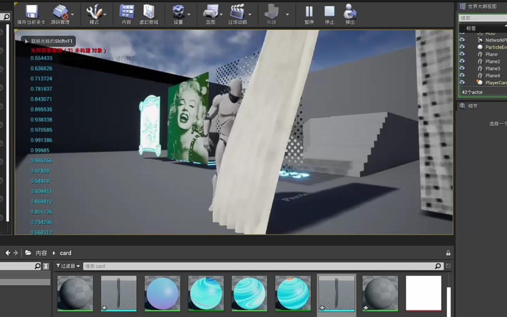Click the Settings (设置) gear icon
This screenshot has height=317, width=507.
pos(178,12)
